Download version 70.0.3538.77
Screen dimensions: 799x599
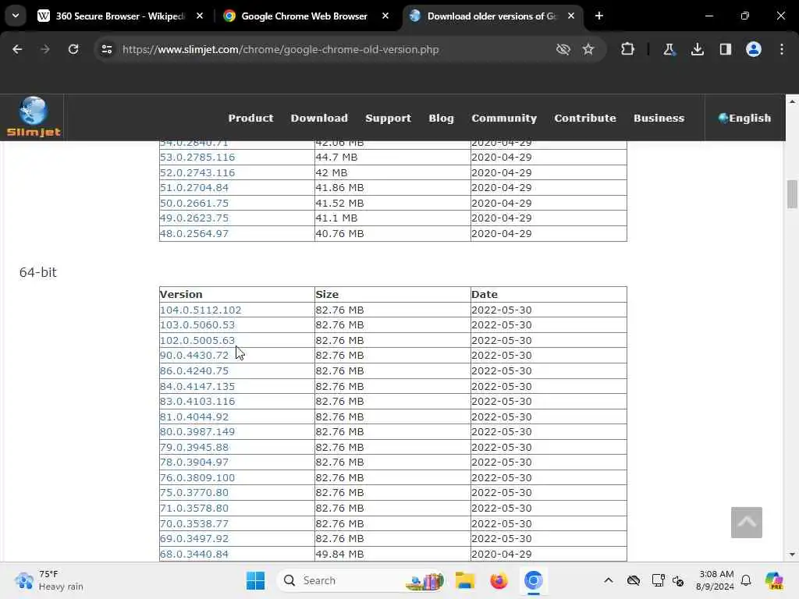click(194, 523)
